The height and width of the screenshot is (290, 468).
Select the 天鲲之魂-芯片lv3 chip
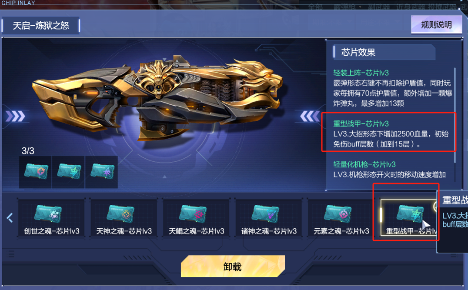click(196, 218)
